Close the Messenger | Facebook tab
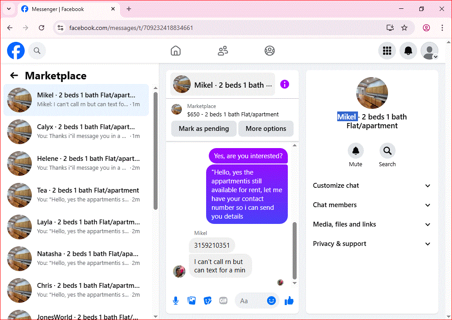452x320 pixels. (113, 9)
